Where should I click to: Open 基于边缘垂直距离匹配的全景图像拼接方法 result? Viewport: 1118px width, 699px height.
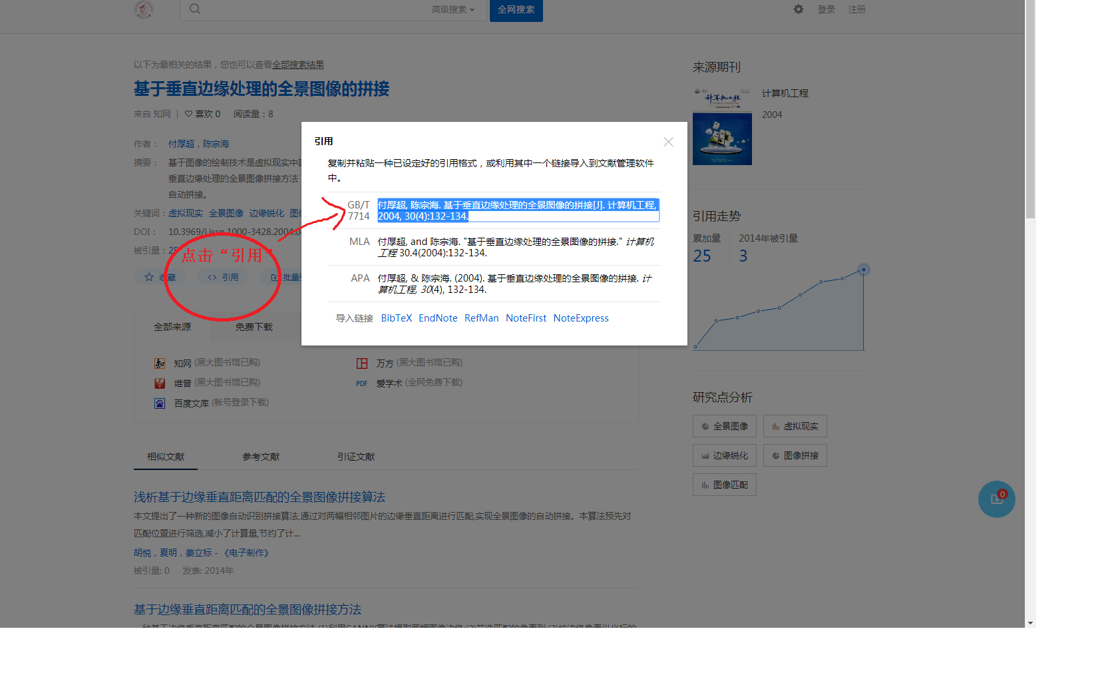[x=248, y=610]
